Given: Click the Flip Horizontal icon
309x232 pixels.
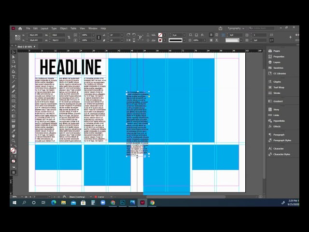Looking at the screenshot, I should click(128, 40).
